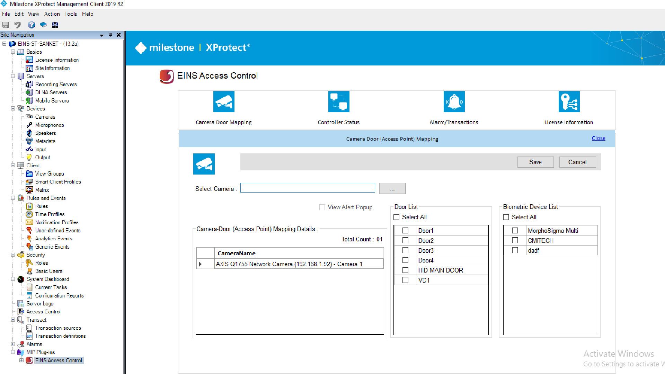Select the Basic Users icon
665x374 pixels.
point(29,271)
